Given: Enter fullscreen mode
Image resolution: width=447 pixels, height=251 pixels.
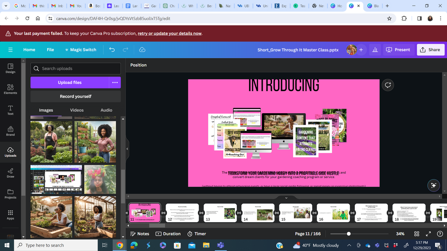Looking at the screenshot, I should (x=428, y=234).
